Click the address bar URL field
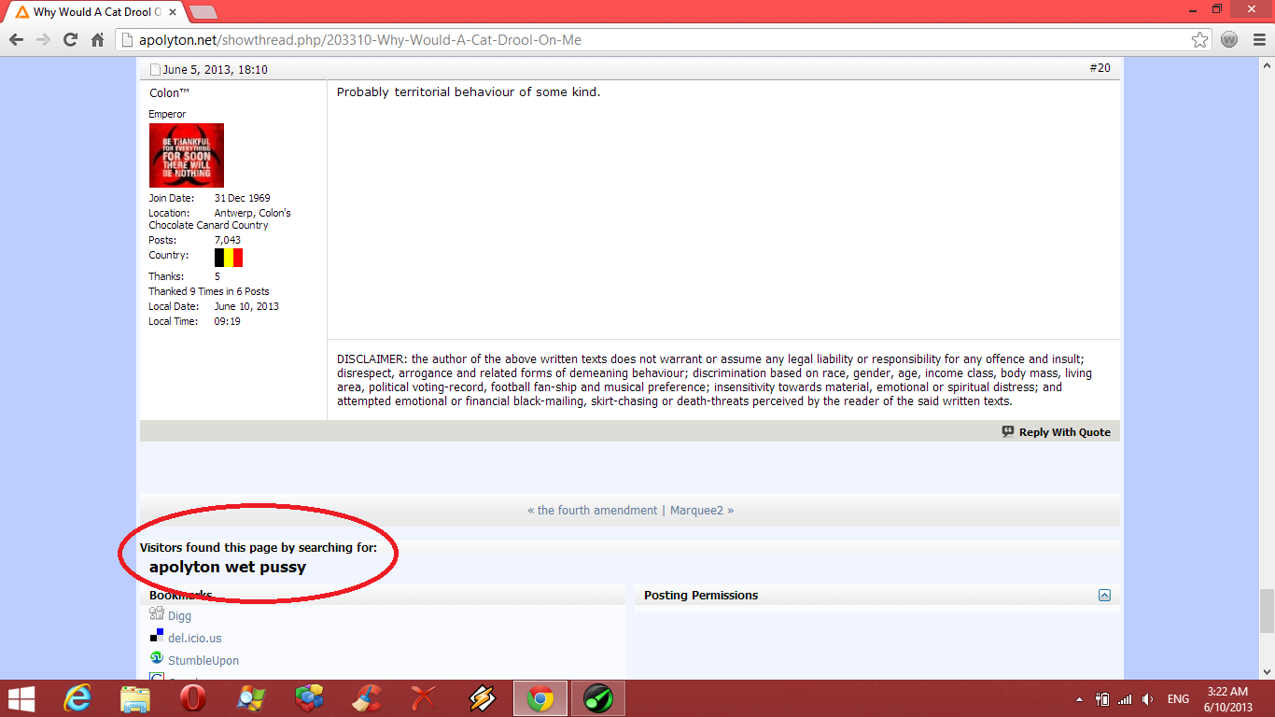Viewport: 1275px width, 717px height. [x=653, y=40]
